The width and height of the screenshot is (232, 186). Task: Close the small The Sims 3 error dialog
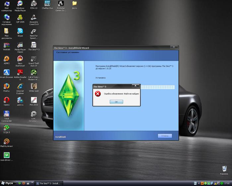tap(135, 86)
